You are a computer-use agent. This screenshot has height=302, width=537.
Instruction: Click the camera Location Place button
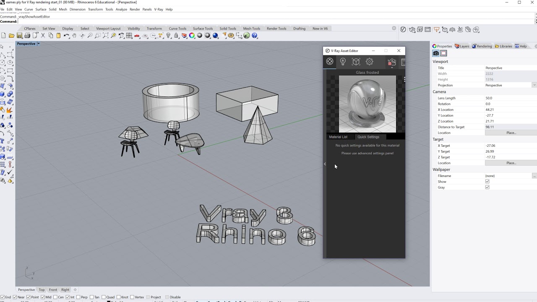tap(511, 133)
